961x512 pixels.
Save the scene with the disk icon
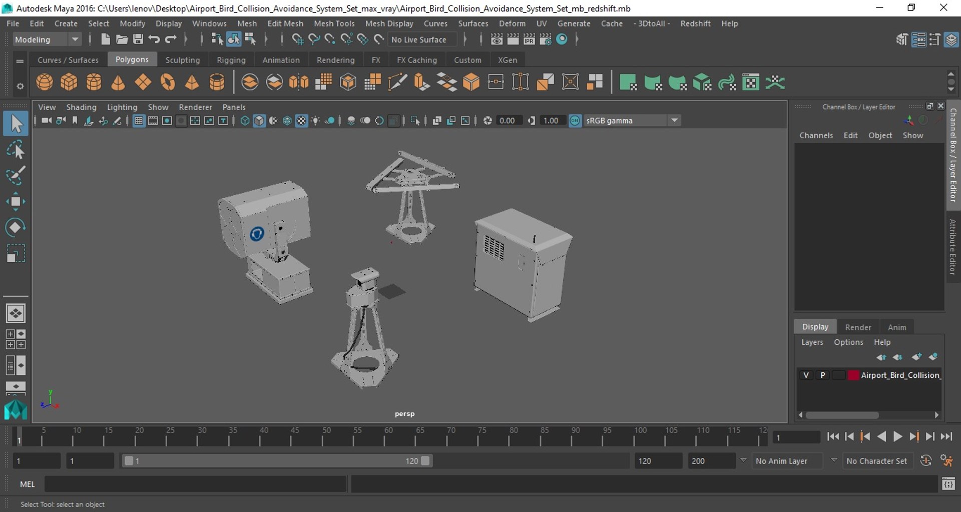(138, 39)
